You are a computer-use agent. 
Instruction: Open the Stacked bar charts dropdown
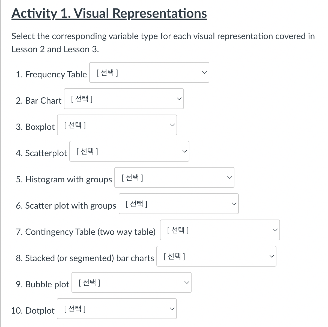point(216,256)
